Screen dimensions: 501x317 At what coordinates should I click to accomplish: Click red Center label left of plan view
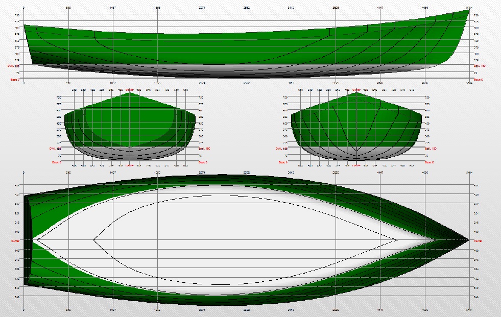pos(15,241)
